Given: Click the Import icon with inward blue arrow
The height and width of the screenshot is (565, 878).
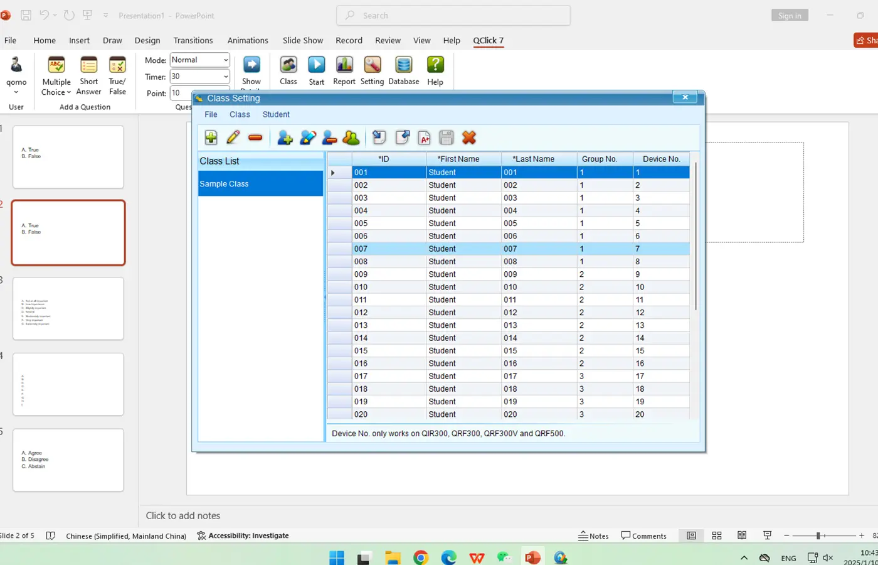Looking at the screenshot, I should (x=379, y=137).
